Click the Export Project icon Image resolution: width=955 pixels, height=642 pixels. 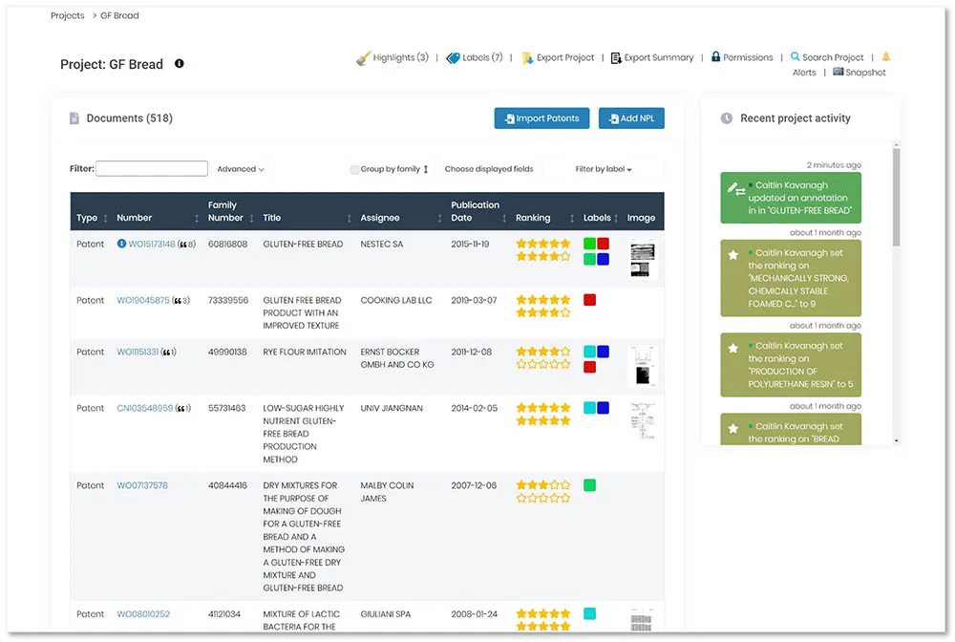(527, 57)
